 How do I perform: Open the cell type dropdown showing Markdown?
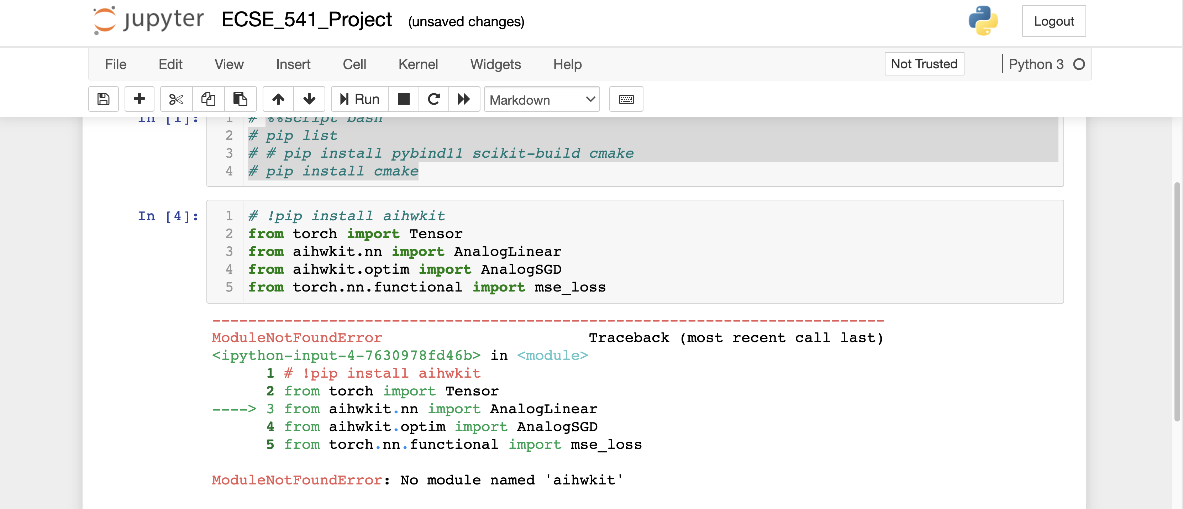point(542,99)
